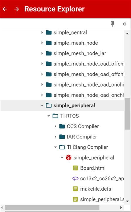Click the purple cc13x2_cc26x2 link icon
The image size is (131, 212).
[75, 178]
